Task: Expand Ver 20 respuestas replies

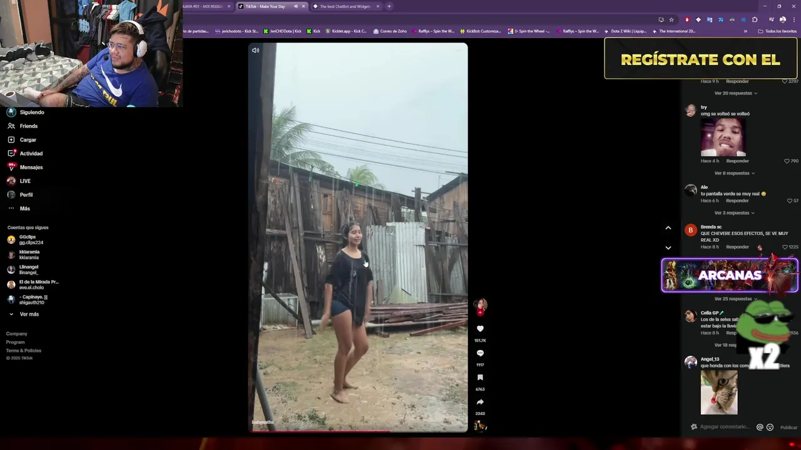Action: 735,93
